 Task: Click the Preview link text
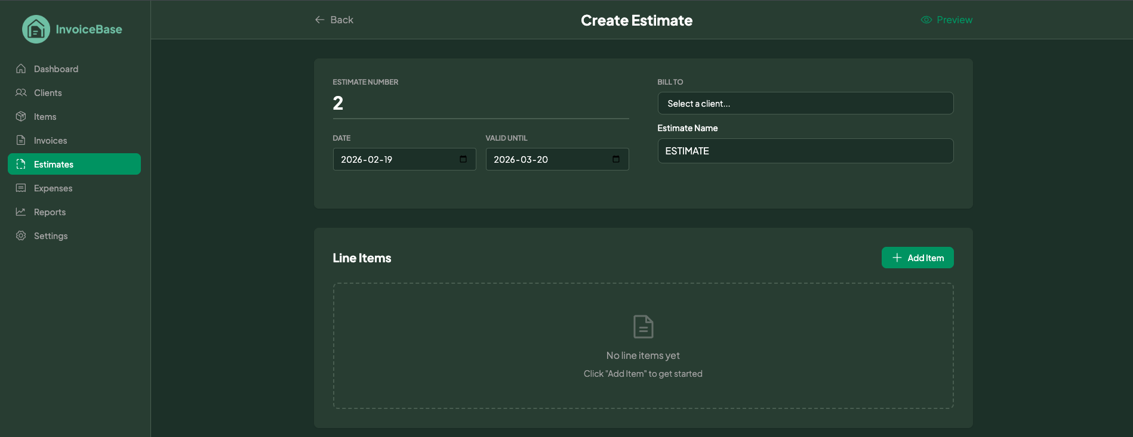click(x=954, y=20)
